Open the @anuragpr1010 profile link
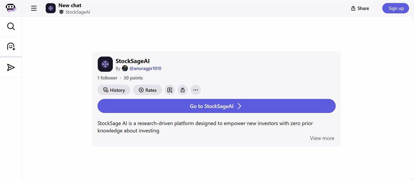This screenshot has height=181, width=414. [x=145, y=68]
